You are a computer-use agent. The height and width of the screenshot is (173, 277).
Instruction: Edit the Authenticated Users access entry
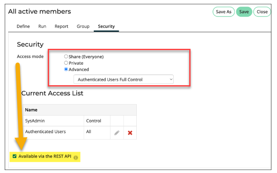click(117, 133)
